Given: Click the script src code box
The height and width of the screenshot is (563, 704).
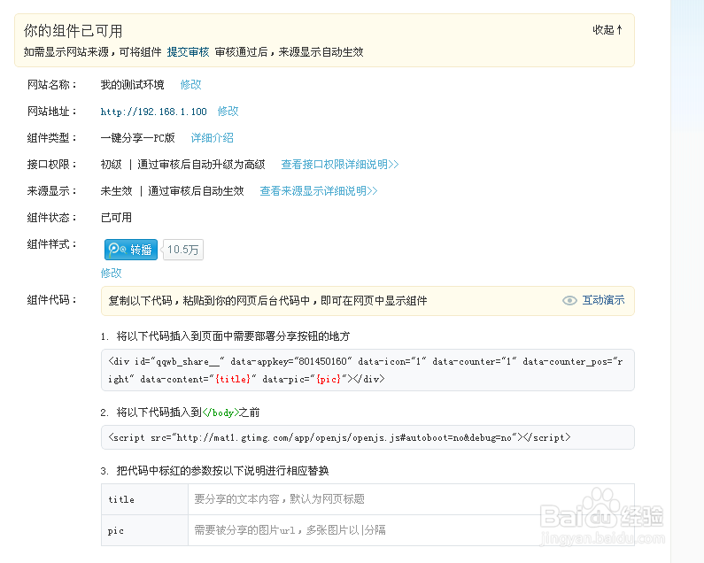Looking at the screenshot, I should pos(367,437).
